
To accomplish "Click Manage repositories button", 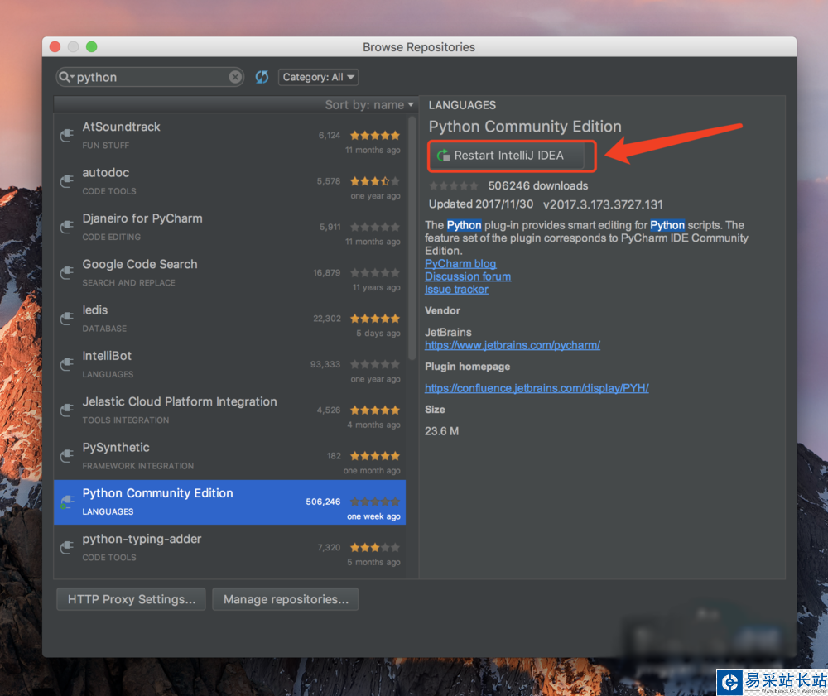I will (x=286, y=599).
